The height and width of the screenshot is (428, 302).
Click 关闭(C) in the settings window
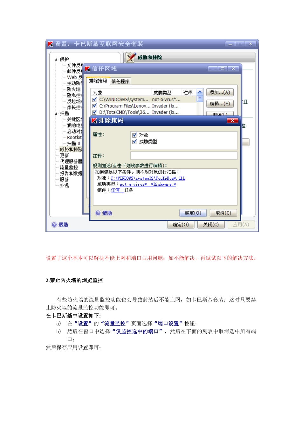[x=211, y=225]
